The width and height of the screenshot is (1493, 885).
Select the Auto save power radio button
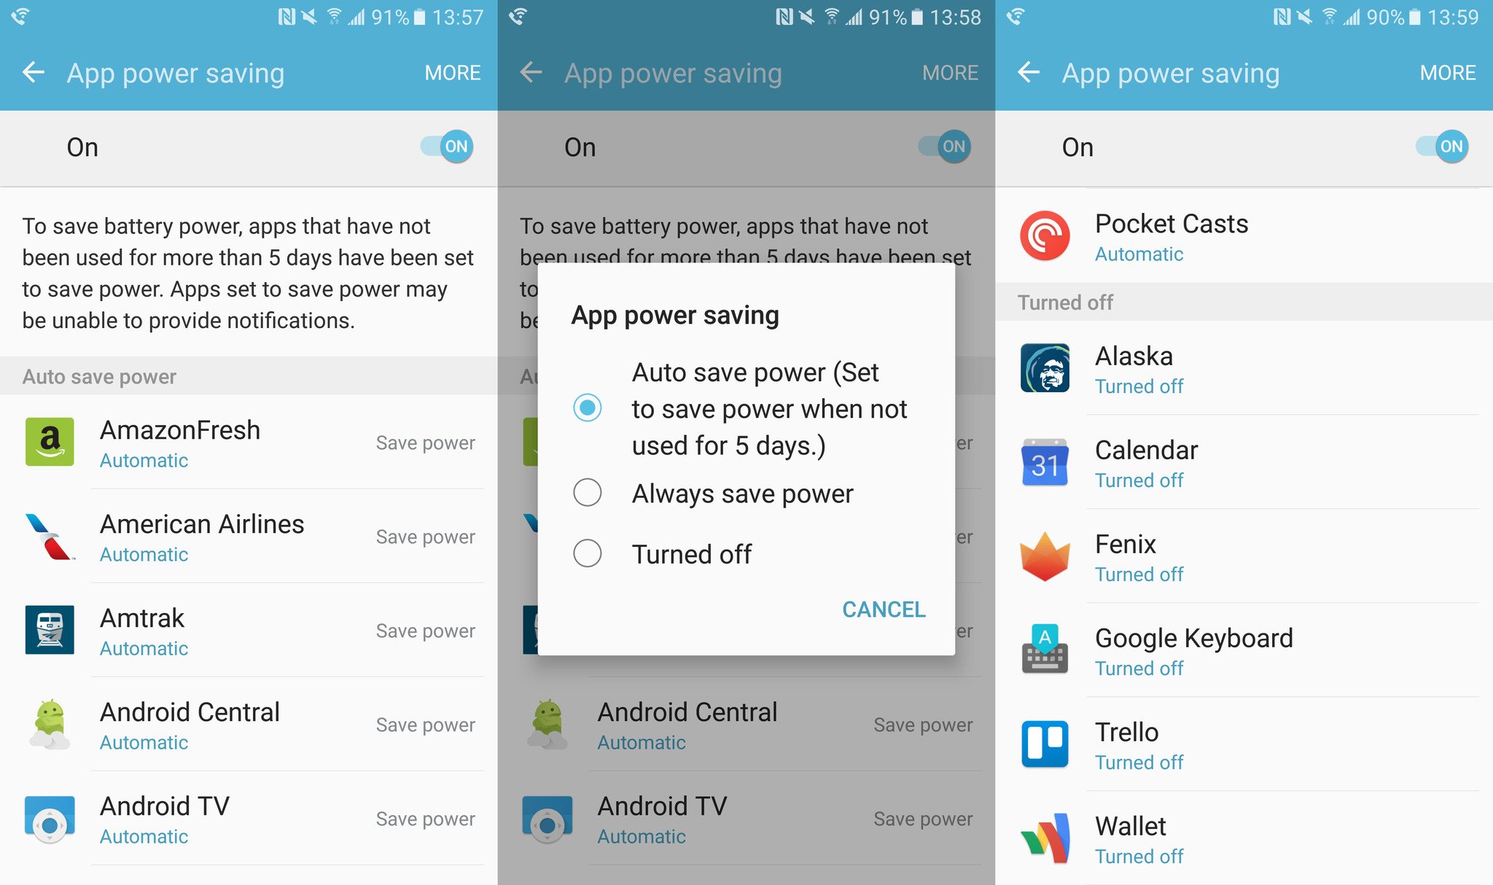pos(588,408)
